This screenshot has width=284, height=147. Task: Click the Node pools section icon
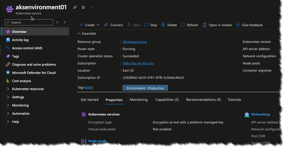point(84,141)
